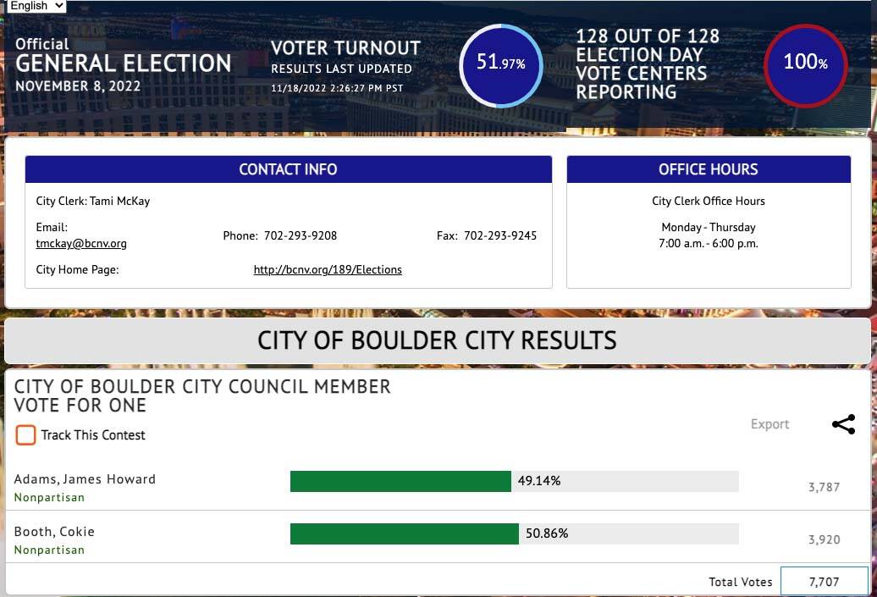877x597 pixels.
Task: Click the share icon next to Export
Action: [x=843, y=424]
